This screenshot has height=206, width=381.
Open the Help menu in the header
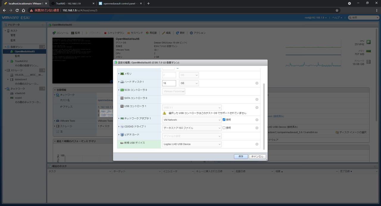(337, 18)
